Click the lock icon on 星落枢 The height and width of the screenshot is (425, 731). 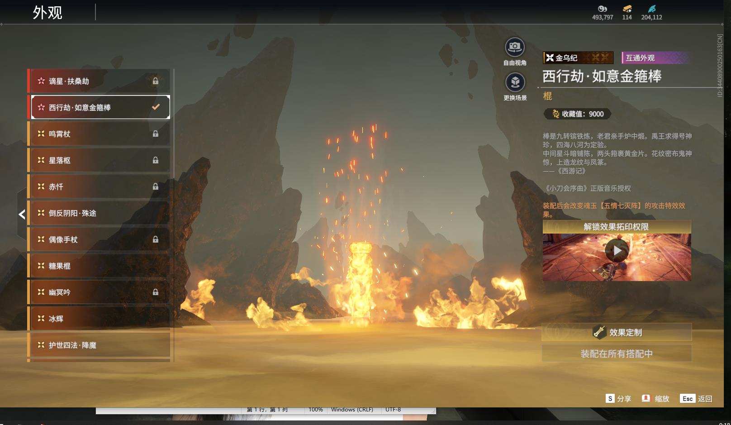[156, 160]
